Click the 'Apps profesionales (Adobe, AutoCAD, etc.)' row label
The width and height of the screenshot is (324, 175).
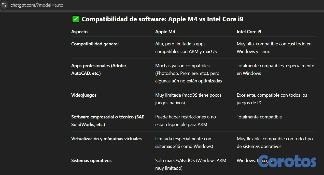tap(99, 69)
